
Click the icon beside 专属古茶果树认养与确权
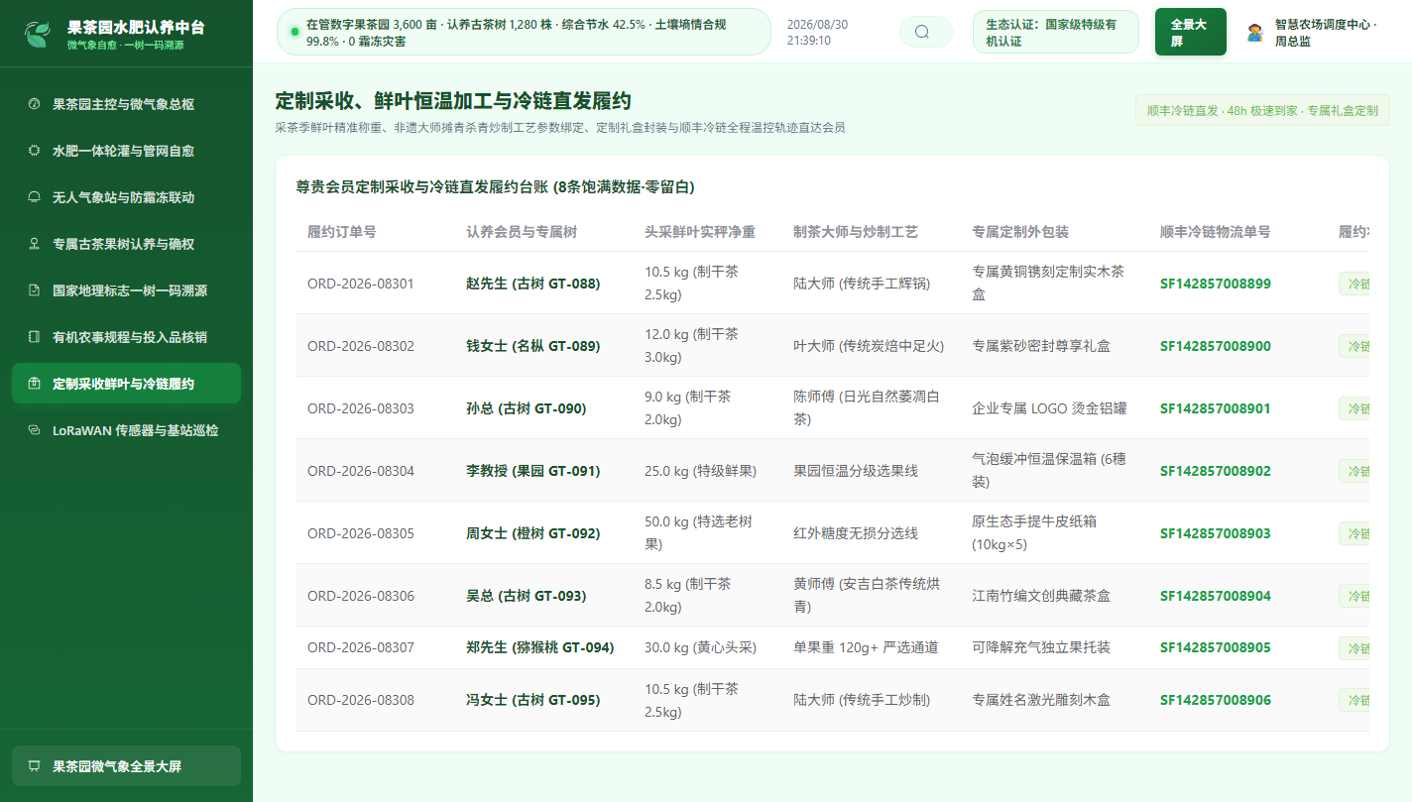coord(34,244)
